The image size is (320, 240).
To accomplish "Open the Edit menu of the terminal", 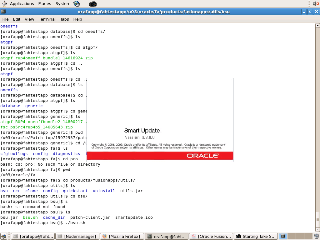I will click(x=16, y=19).
